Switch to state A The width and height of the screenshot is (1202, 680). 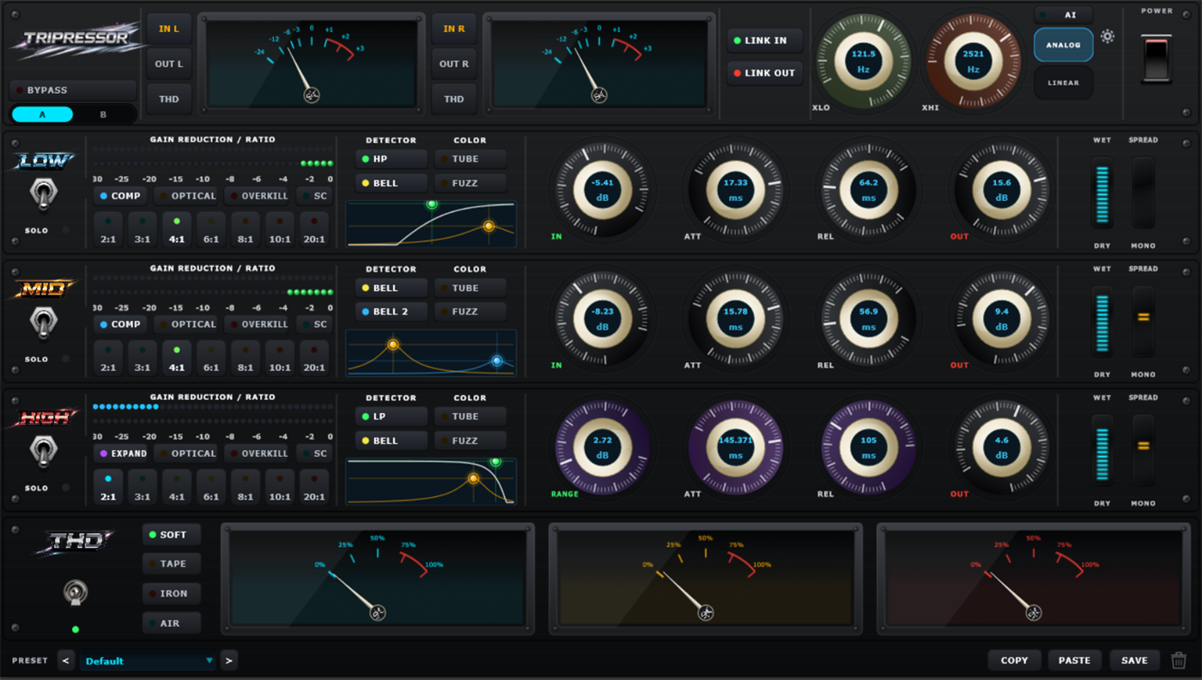tap(42, 114)
